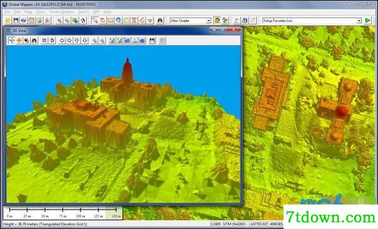Select the Feature Info tool
The width and height of the screenshot is (378, 229).
pos(118,21)
